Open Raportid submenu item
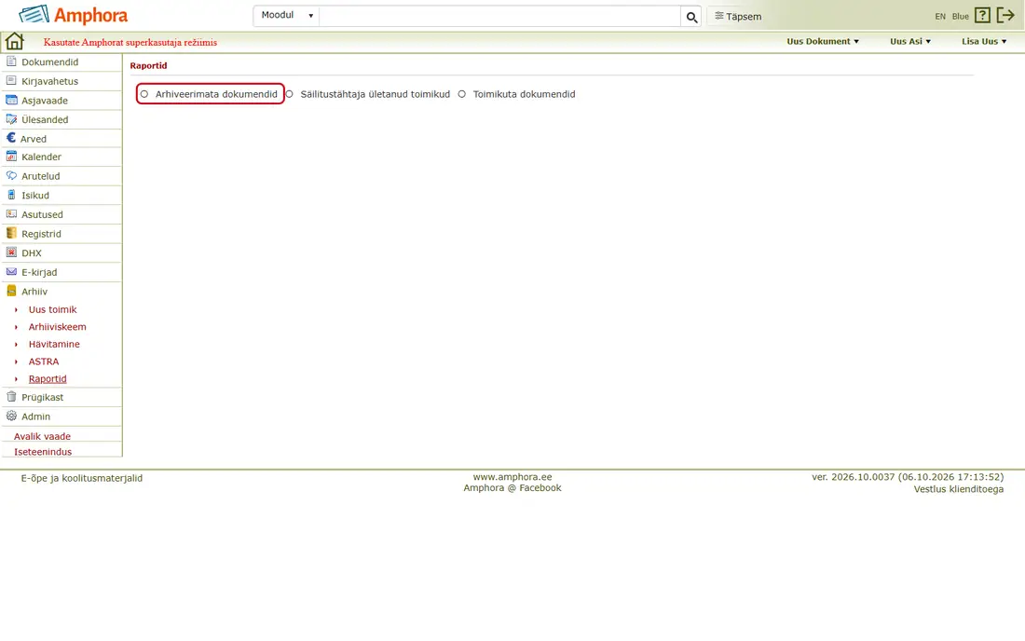The width and height of the screenshot is (1025, 641). point(48,379)
